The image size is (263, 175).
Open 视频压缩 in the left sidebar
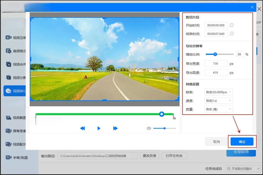point(15,37)
